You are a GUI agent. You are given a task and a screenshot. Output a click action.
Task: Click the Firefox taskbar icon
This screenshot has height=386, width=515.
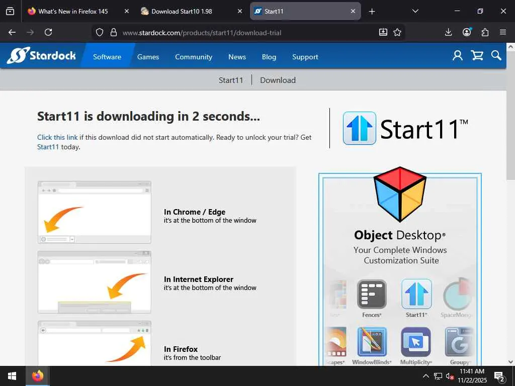pos(37,376)
